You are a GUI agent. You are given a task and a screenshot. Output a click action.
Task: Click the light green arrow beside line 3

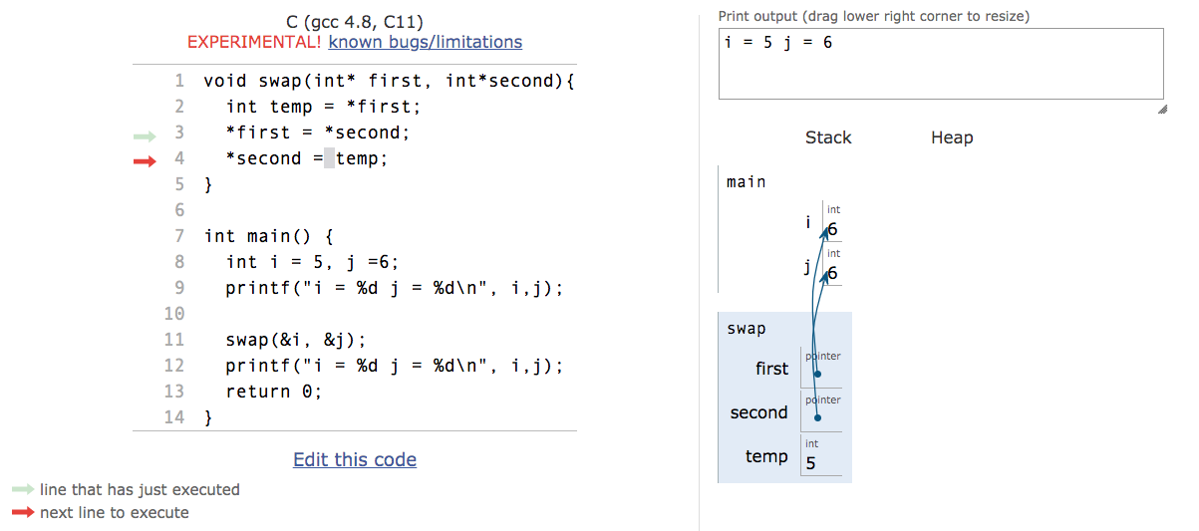point(145,134)
